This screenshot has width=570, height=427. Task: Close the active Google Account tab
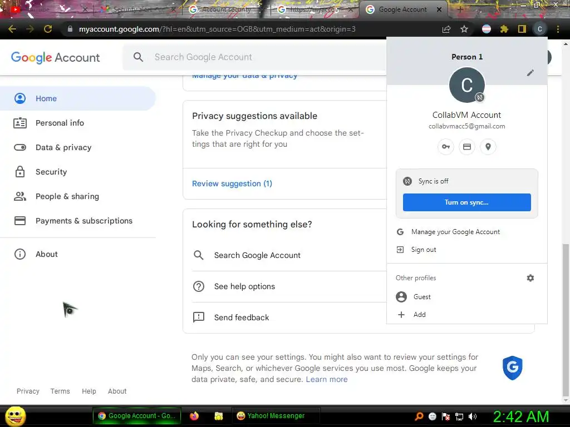[x=439, y=9]
